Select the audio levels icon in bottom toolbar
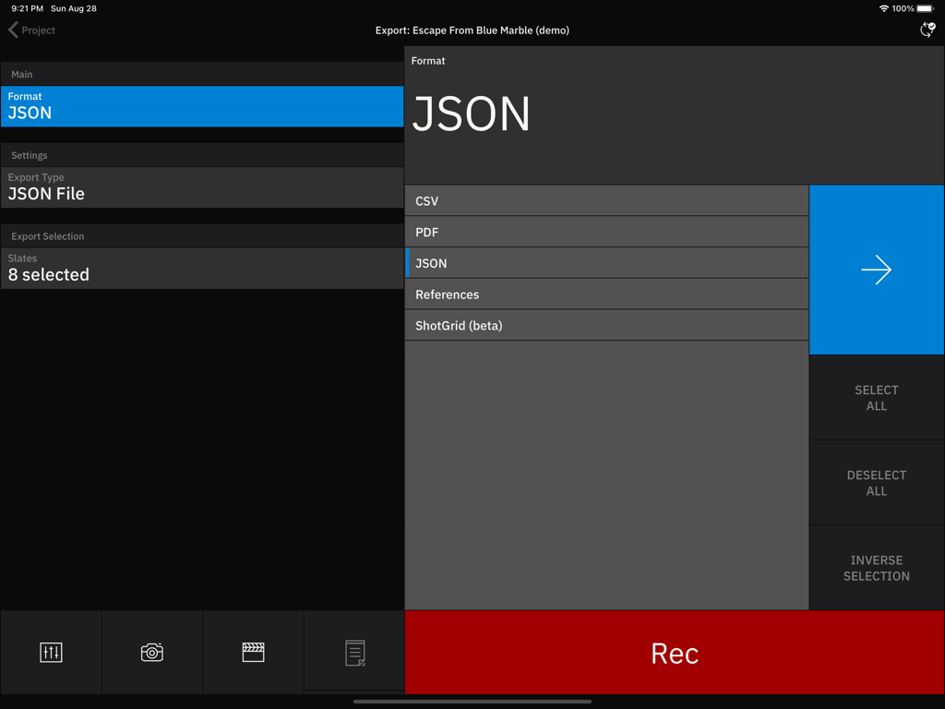Image resolution: width=945 pixels, height=709 pixels. coord(51,652)
